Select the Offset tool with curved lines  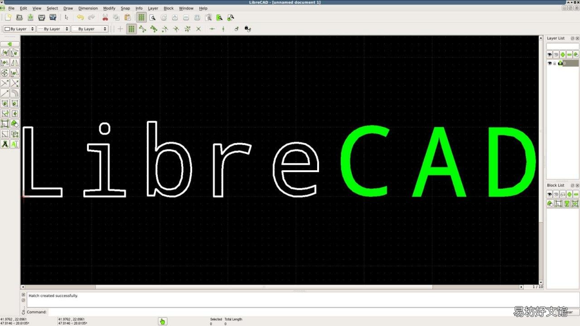click(x=14, y=93)
